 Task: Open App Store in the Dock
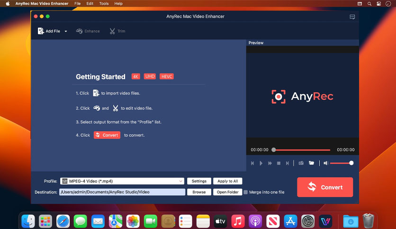click(x=290, y=221)
